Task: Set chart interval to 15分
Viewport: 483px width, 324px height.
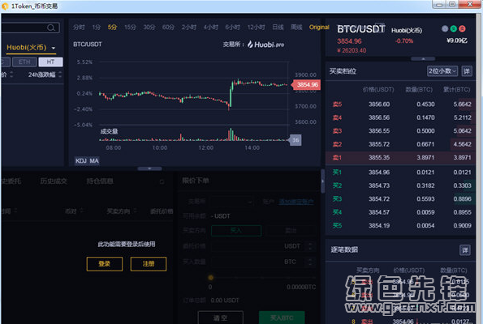Action: pos(130,28)
